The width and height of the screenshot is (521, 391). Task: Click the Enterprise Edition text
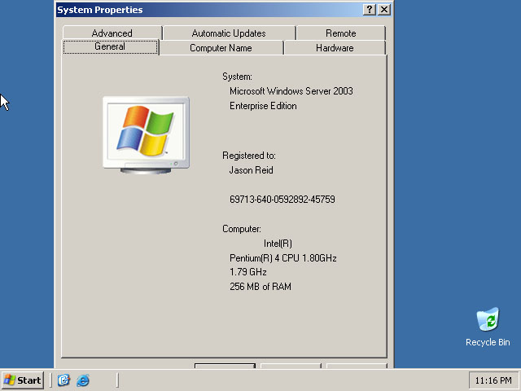(x=263, y=106)
